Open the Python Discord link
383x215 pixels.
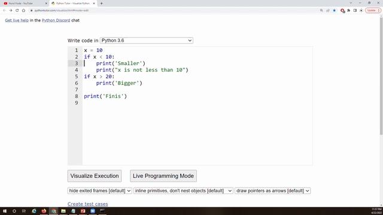tap(56, 20)
